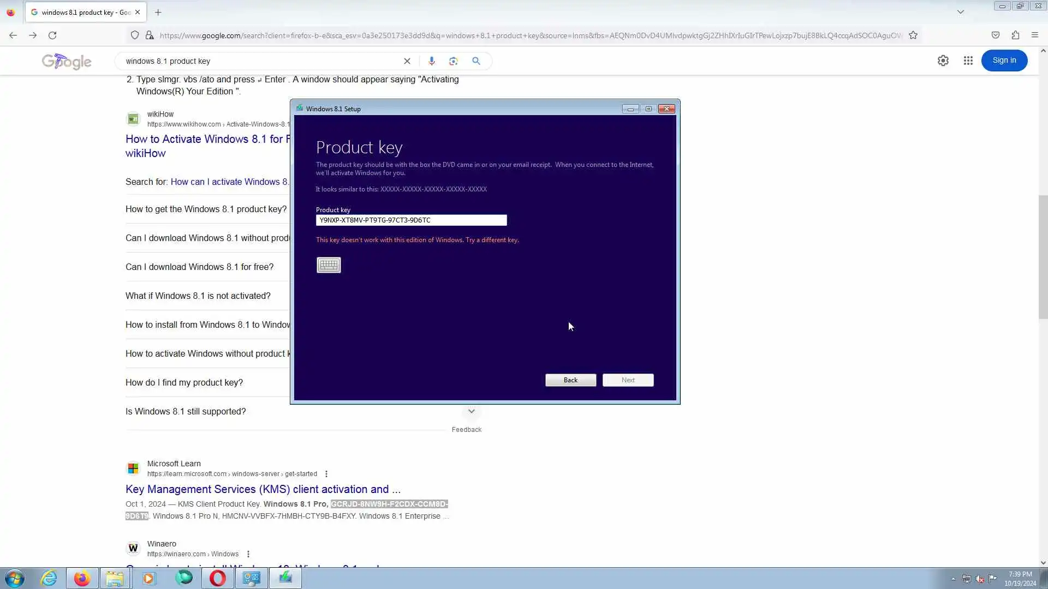Clear the search box with X
Viewport: 1048px width, 589px height.
tap(407, 61)
